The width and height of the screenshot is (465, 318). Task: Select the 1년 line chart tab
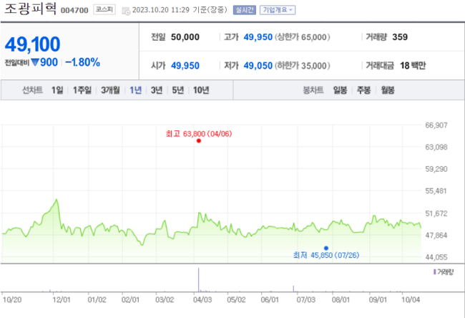click(x=135, y=90)
